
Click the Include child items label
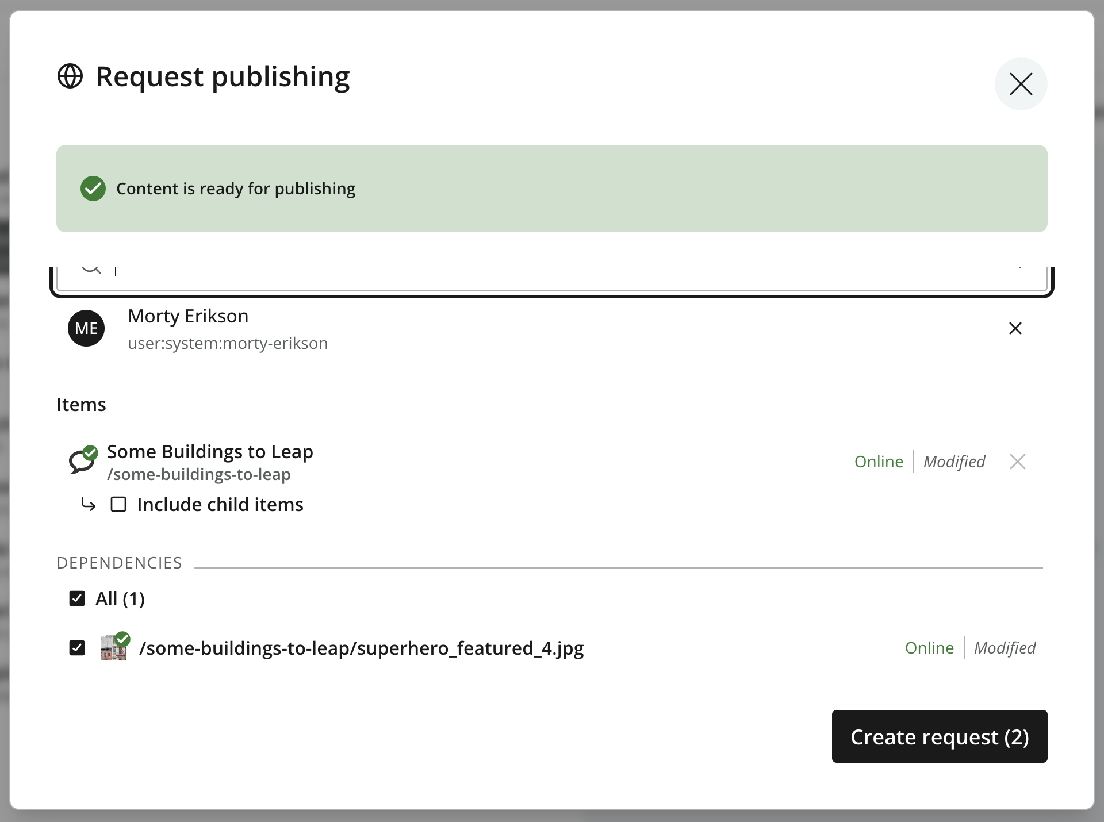click(x=220, y=505)
